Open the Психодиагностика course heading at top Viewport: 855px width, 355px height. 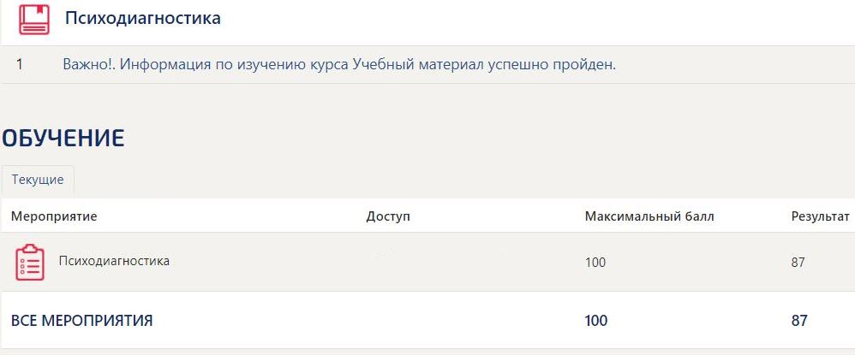click(143, 18)
